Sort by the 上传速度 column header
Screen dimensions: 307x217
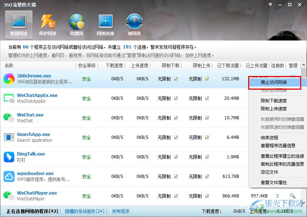140,65
